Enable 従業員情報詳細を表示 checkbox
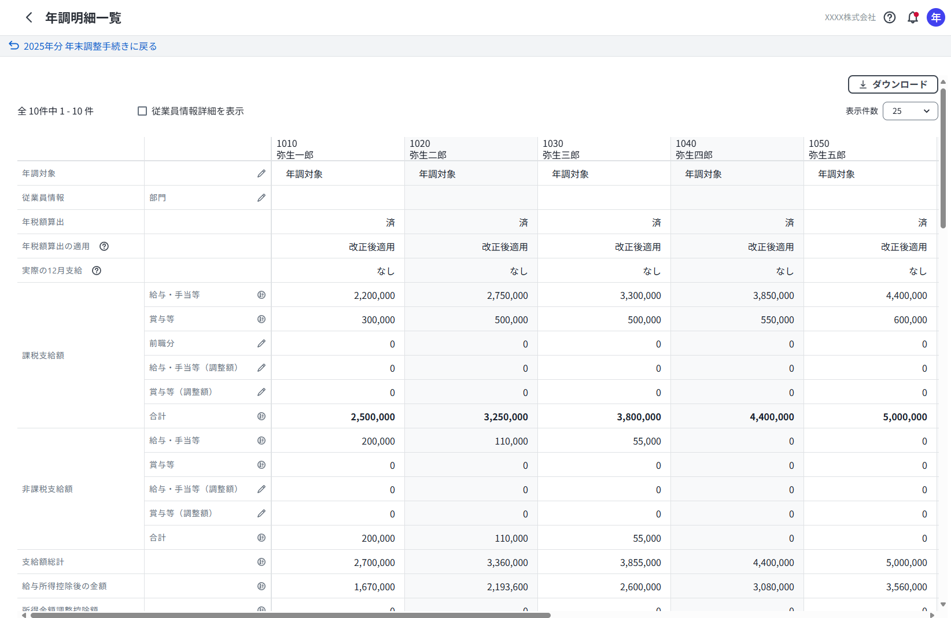951x618 pixels. 142,111
